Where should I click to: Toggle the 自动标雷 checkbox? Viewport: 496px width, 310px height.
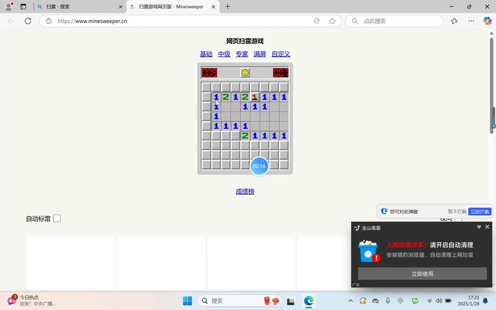[57, 218]
